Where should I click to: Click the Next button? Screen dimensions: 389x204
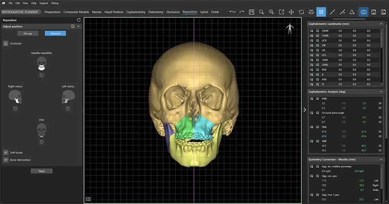coord(41,171)
